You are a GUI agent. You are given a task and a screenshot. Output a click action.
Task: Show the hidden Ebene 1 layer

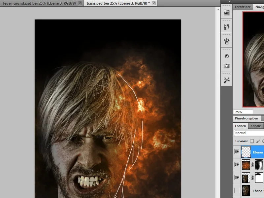tap(237, 190)
